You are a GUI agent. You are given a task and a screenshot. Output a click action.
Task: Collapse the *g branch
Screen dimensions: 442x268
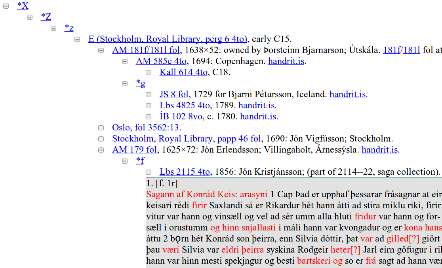tap(124, 83)
